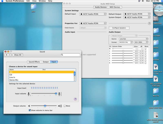Image resolution: width=163 pixels, height=124 pixels.
Task: Click the Sound pane help icon
Action: click(75, 99)
